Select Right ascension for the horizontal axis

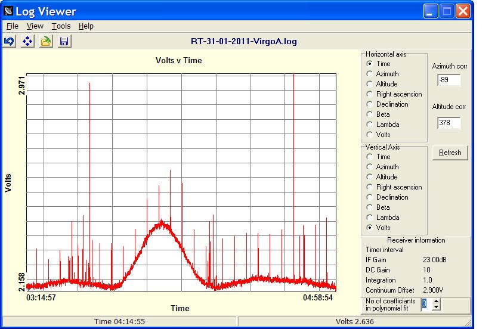click(370, 94)
